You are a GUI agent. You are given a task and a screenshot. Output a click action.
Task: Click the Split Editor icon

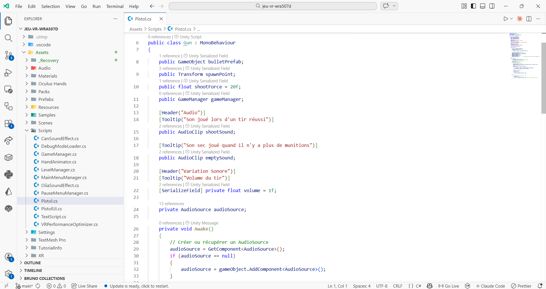click(x=529, y=19)
